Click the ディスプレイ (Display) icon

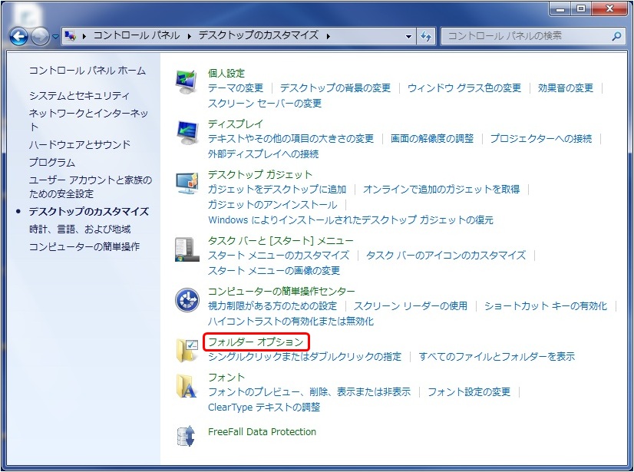point(187,131)
